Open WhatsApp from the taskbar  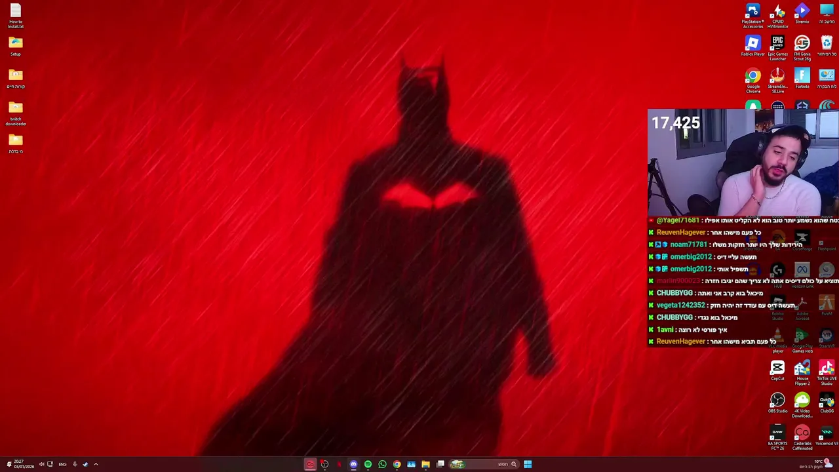click(382, 464)
